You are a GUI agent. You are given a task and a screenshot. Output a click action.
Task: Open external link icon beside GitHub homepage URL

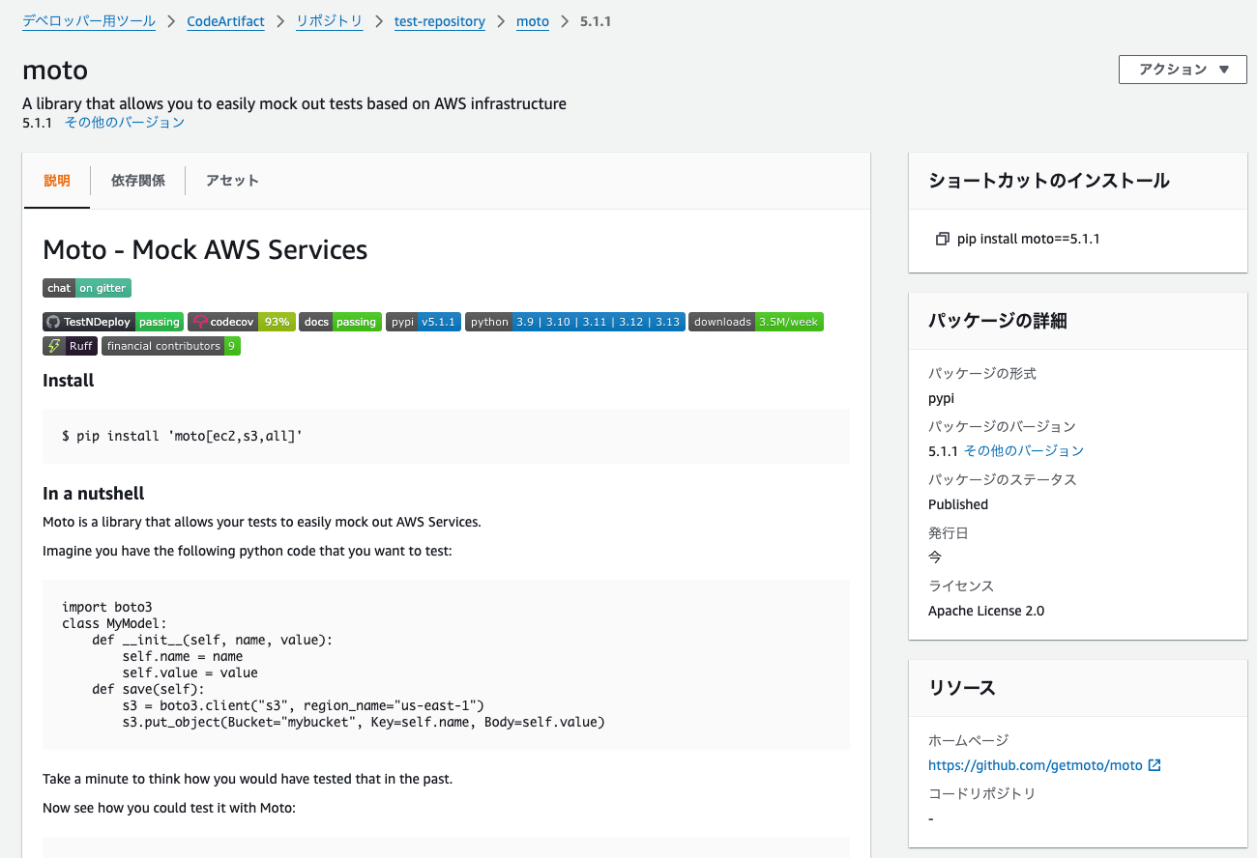(x=1154, y=765)
